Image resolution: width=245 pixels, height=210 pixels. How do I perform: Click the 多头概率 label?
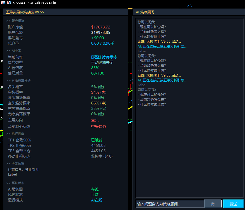(15, 87)
